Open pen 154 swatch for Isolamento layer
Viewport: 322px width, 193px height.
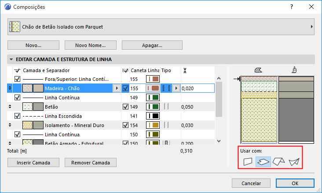coord(153,125)
